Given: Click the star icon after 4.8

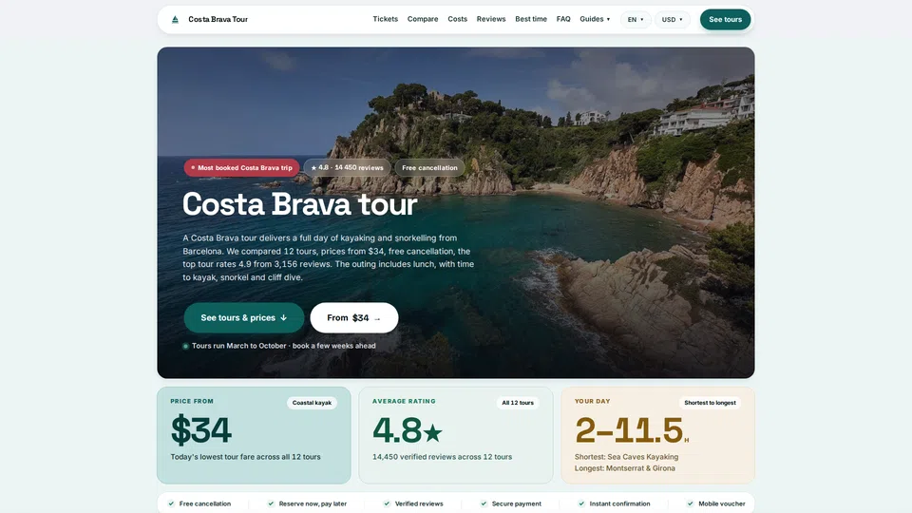Looking at the screenshot, I should tap(433, 433).
